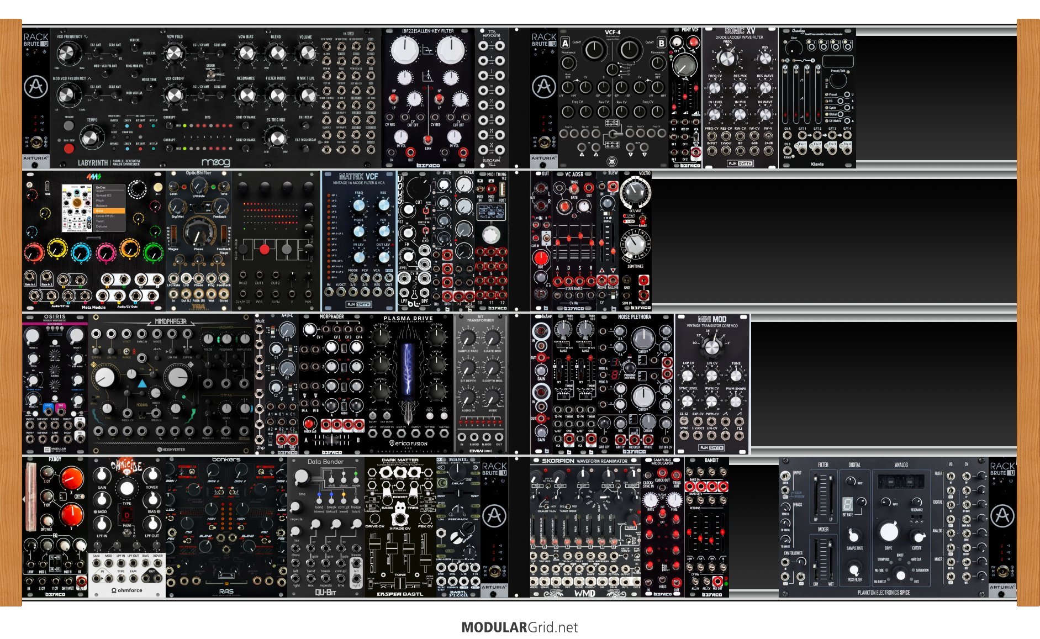The image size is (1040, 639).
Task: Click the large white TYPE button on Ohmicide
Action: (x=126, y=489)
